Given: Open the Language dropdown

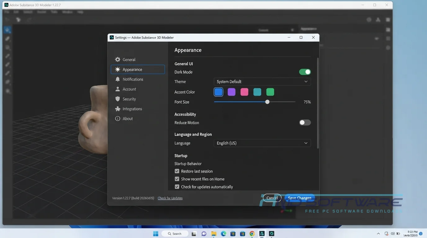Looking at the screenshot, I should coord(262,143).
